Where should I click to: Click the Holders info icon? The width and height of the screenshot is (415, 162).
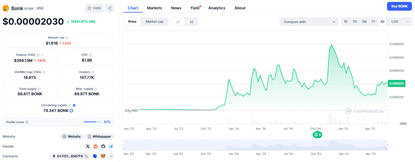(x=93, y=72)
